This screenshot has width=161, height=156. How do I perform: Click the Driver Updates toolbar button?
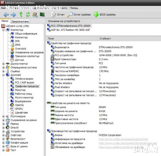[79, 15]
